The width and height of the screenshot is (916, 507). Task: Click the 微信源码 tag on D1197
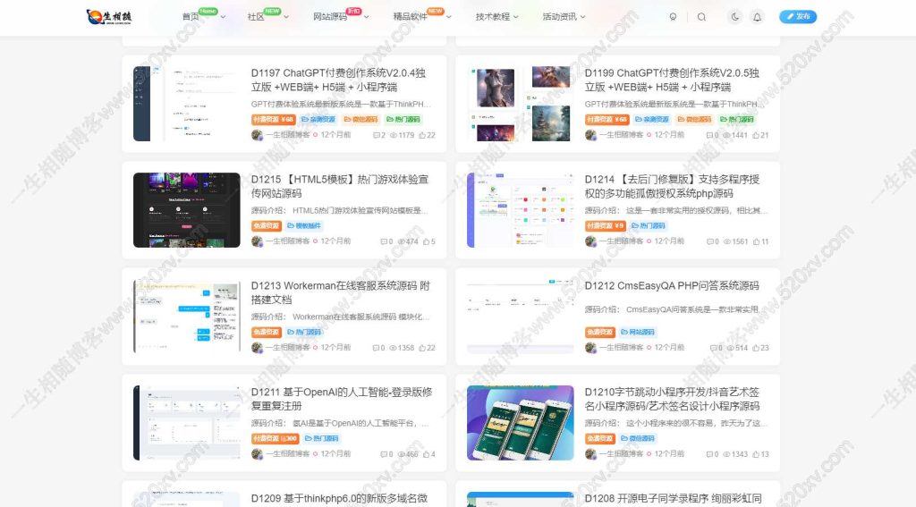pyautogui.click(x=361, y=119)
